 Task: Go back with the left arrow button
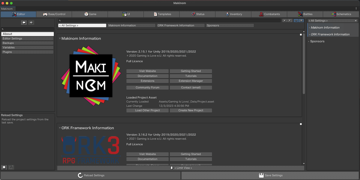(x=24, y=22)
